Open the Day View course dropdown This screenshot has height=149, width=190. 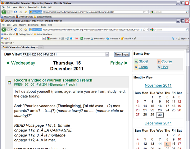107,54
